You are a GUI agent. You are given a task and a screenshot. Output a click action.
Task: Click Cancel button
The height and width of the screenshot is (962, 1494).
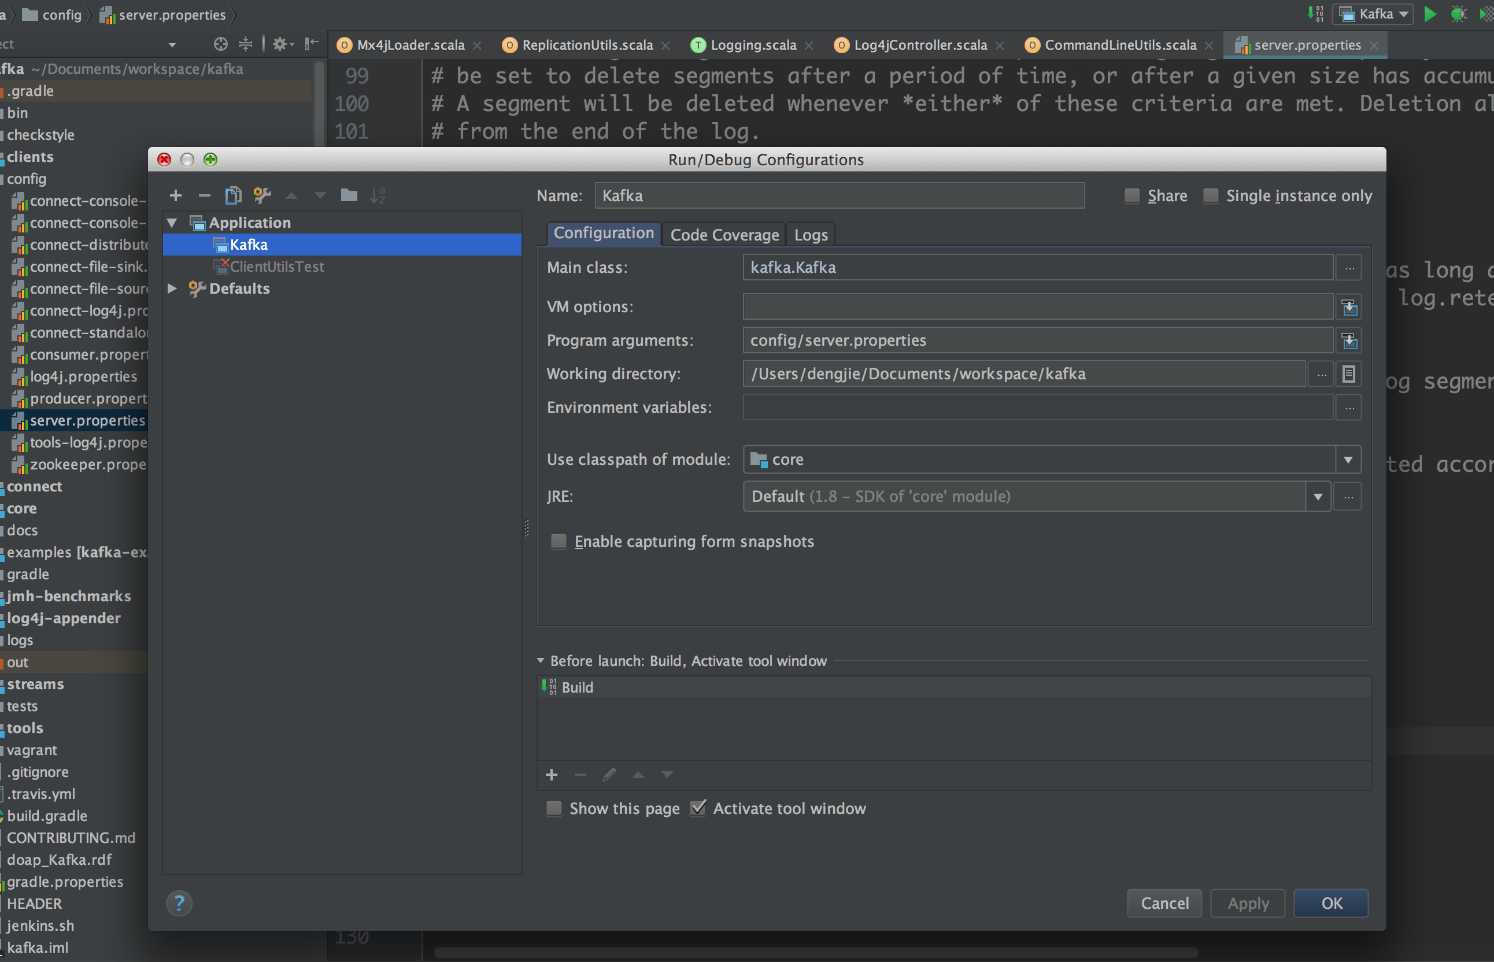point(1165,903)
